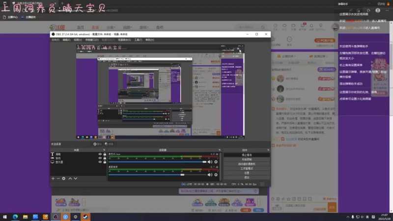Screen dimensions: 393x221
Task: Open File Explorer from the taskbar
Action: (x=26, y=217)
